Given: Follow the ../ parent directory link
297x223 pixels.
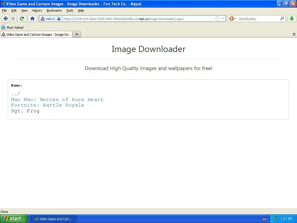Looking at the screenshot, I should (x=16, y=94).
